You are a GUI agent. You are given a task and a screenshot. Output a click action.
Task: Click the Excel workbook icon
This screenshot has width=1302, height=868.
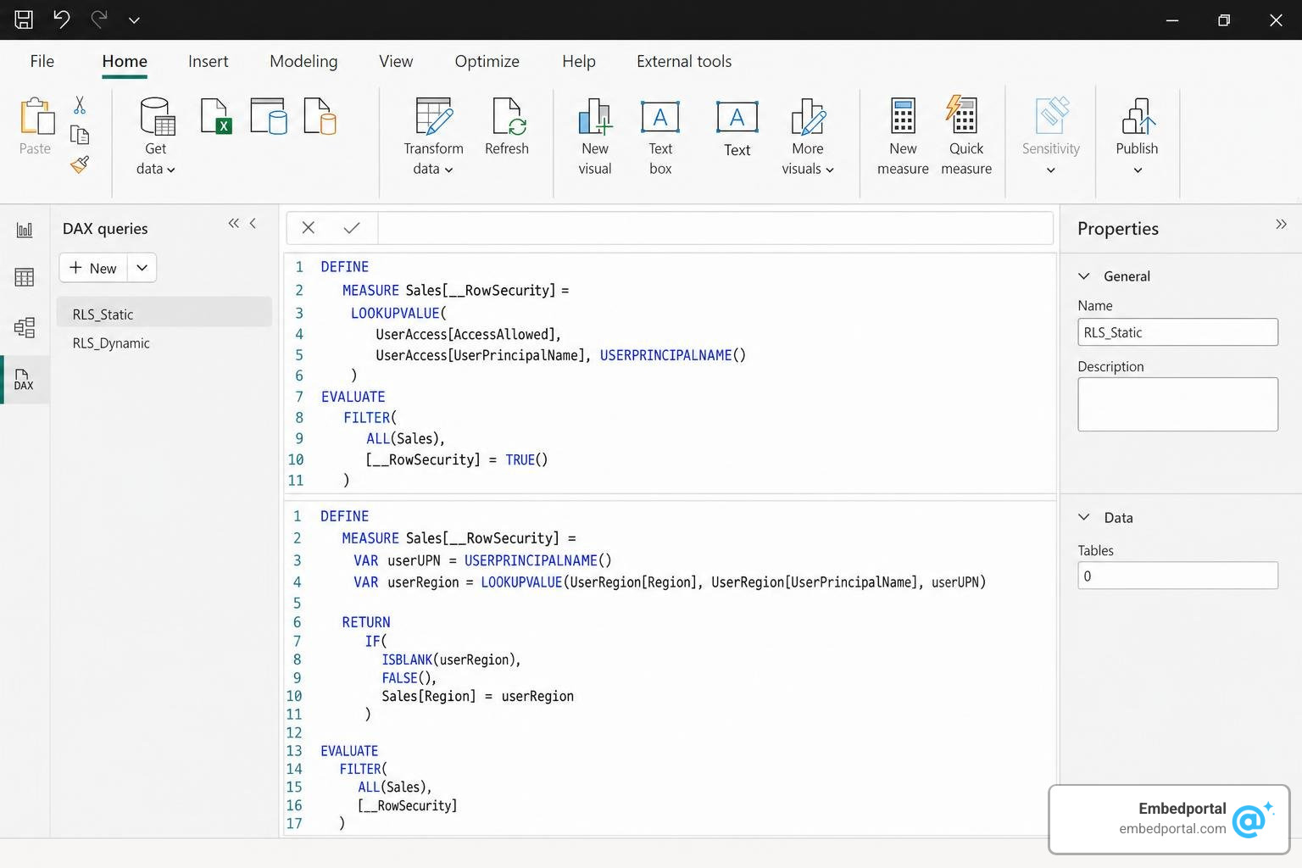[x=216, y=116]
